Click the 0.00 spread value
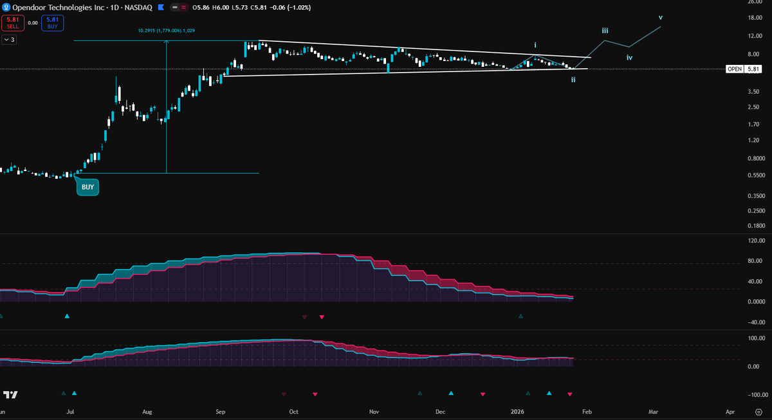This screenshot has width=772, height=420. pos(32,23)
